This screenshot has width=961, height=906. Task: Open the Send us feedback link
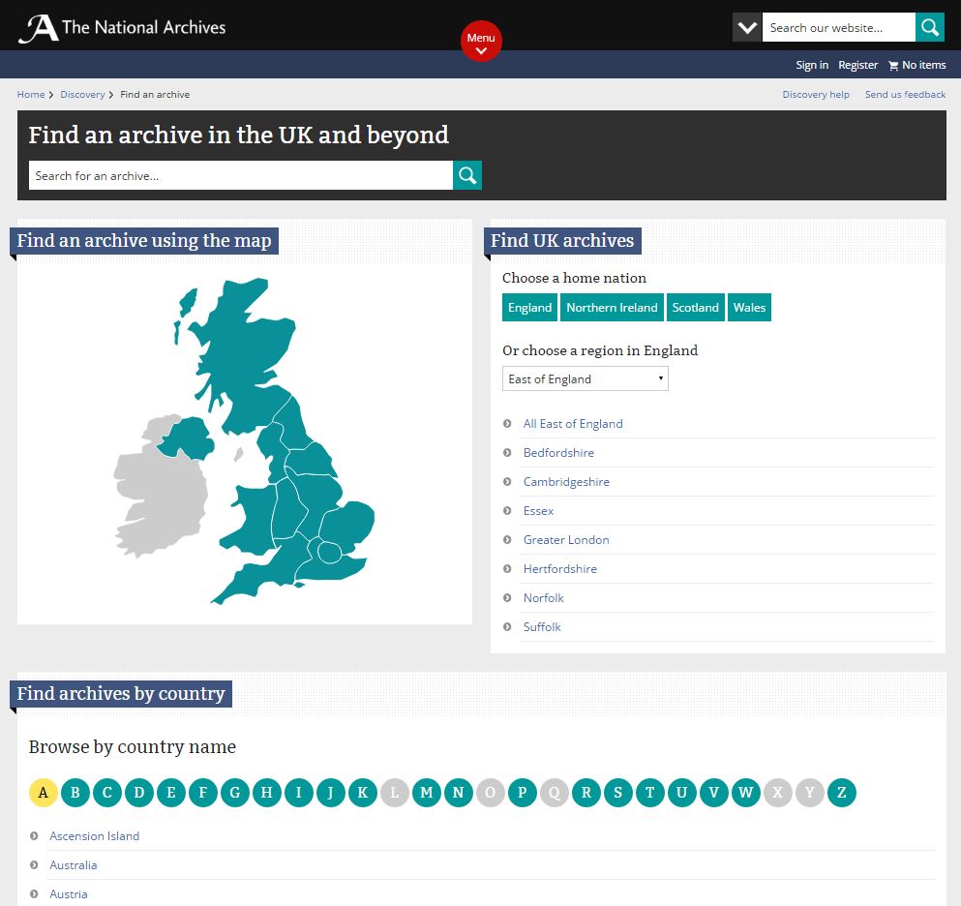(904, 94)
